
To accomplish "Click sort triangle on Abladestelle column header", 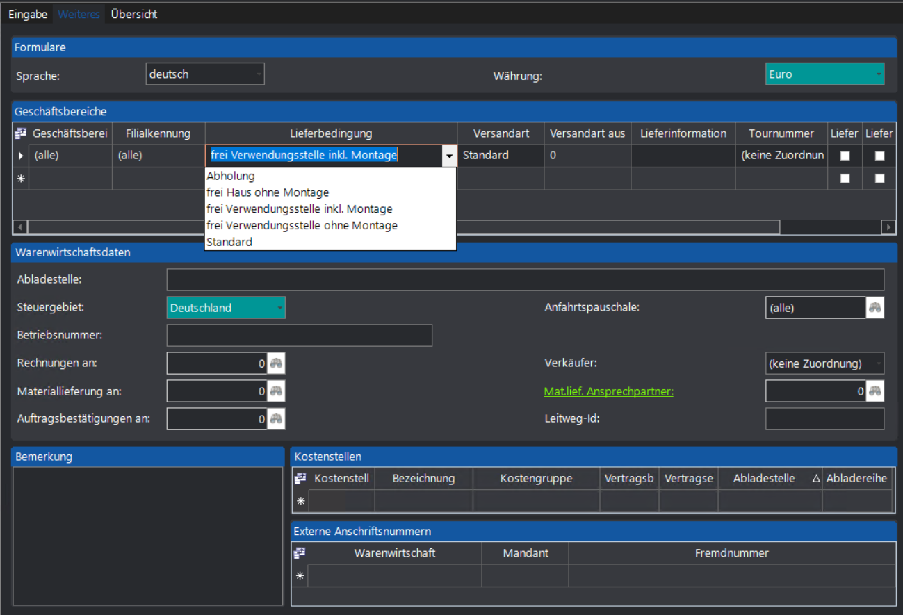I will [816, 479].
